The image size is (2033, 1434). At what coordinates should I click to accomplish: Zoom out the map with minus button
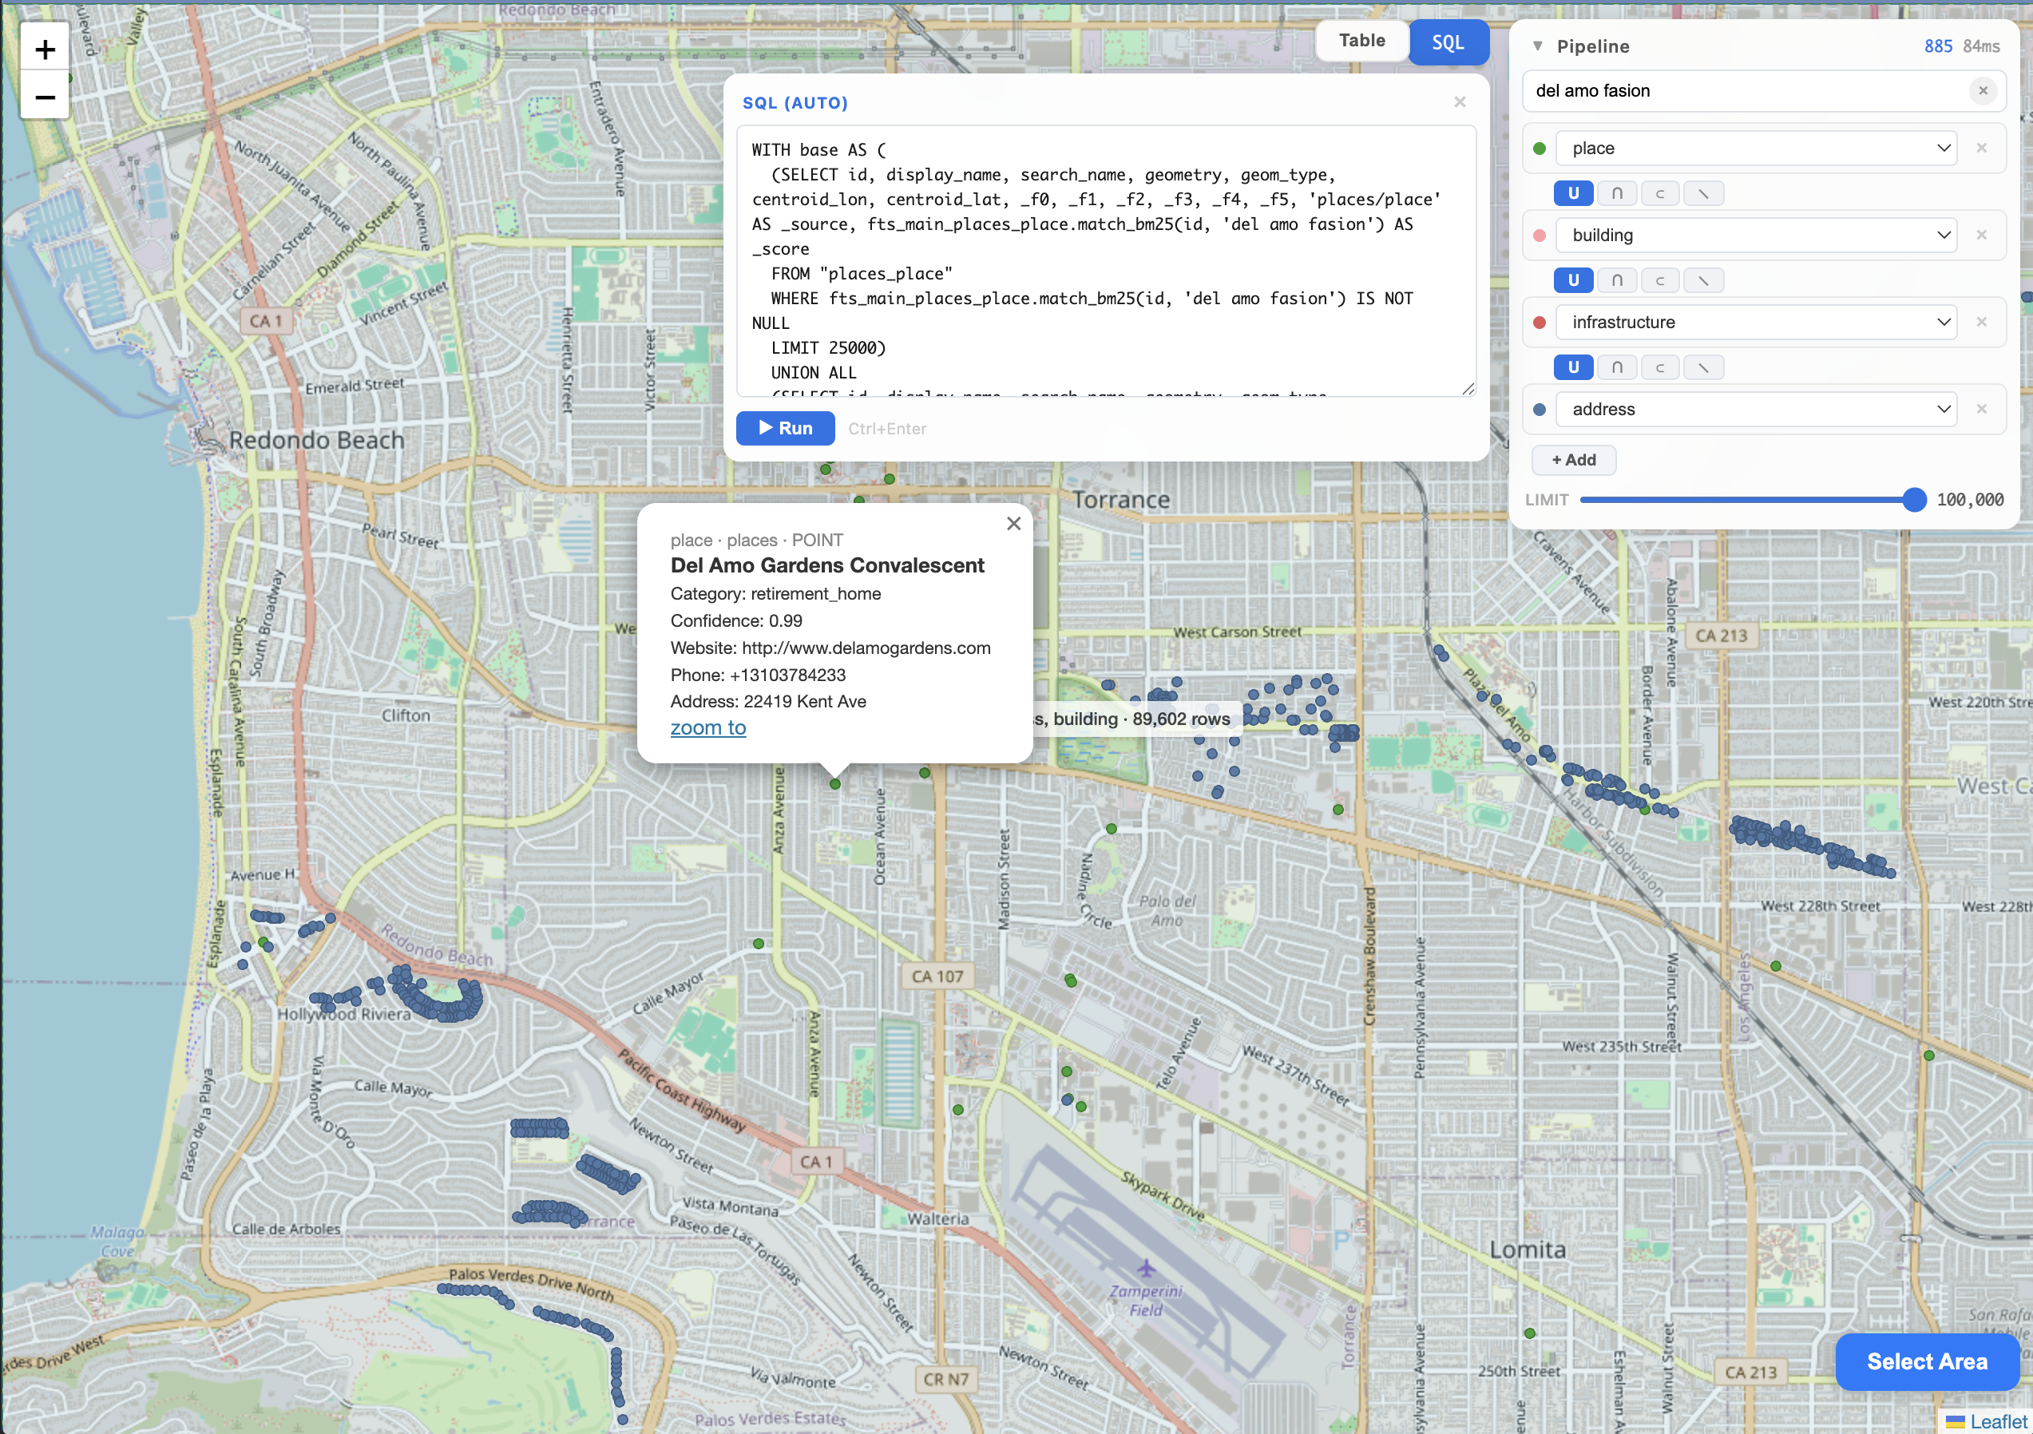point(46,97)
